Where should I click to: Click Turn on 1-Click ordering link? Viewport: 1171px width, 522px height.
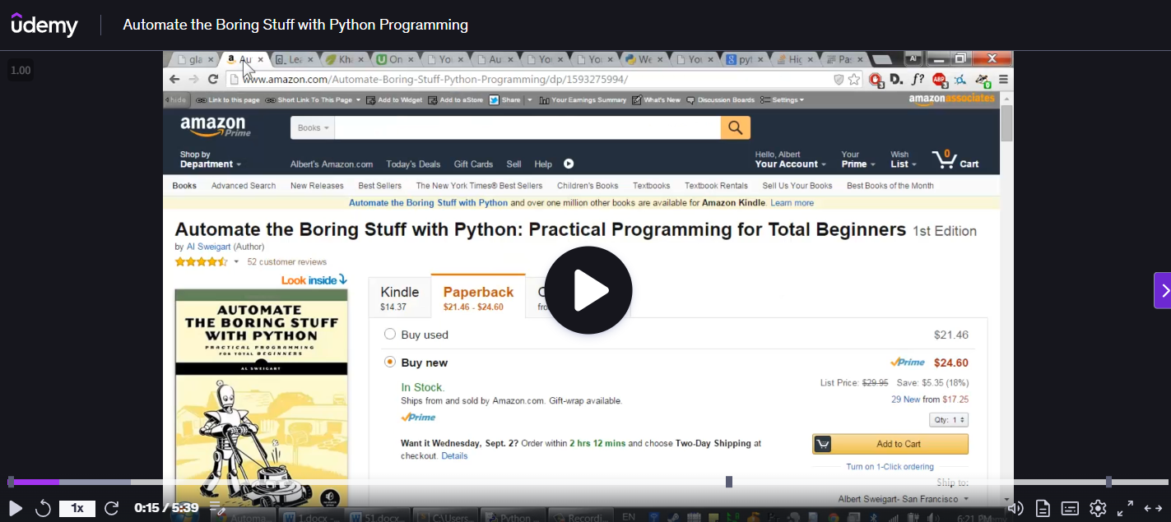click(890, 467)
